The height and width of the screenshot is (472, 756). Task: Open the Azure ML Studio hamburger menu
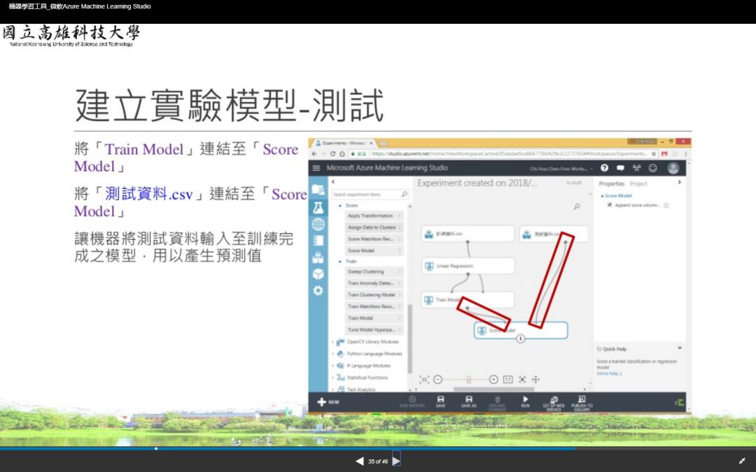[316, 168]
